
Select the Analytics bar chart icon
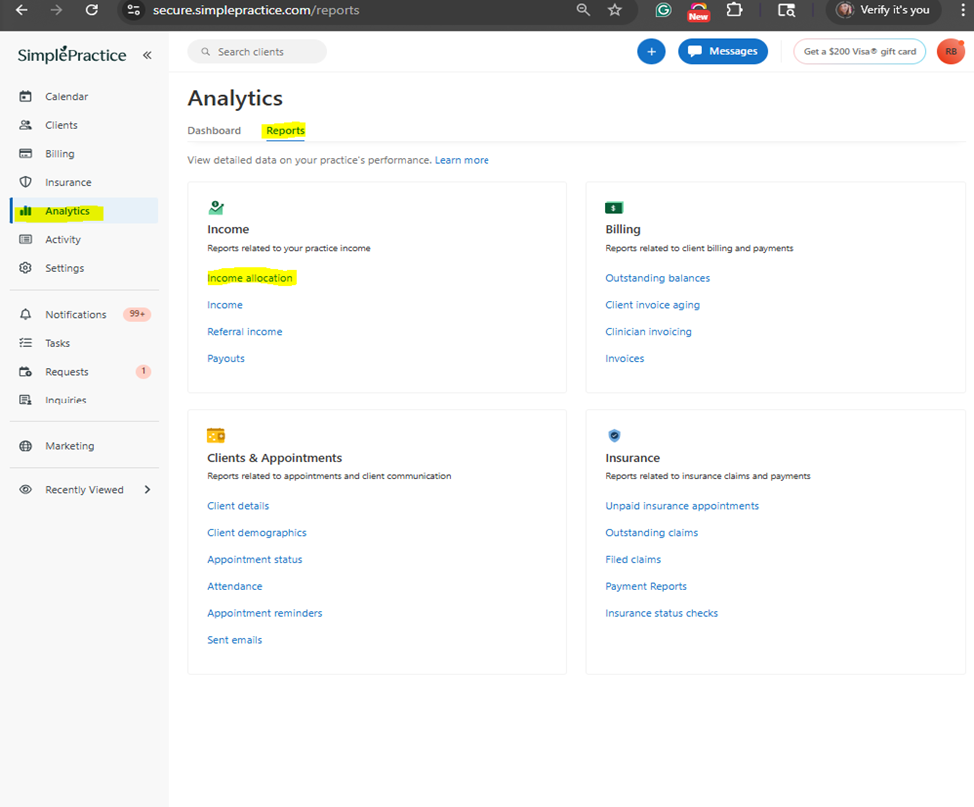click(x=25, y=211)
